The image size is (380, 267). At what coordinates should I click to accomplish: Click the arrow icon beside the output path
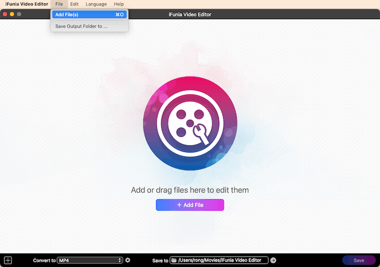coord(273,260)
